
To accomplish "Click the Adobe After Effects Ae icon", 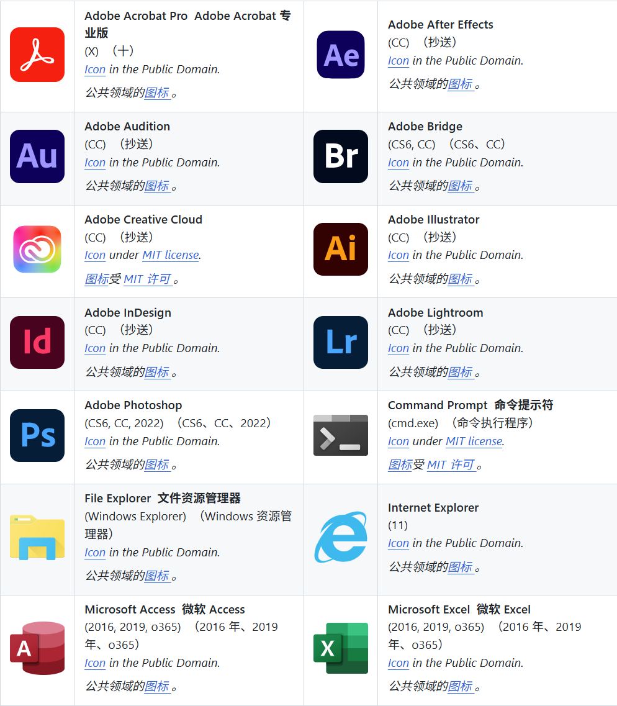I will pyautogui.click(x=341, y=55).
